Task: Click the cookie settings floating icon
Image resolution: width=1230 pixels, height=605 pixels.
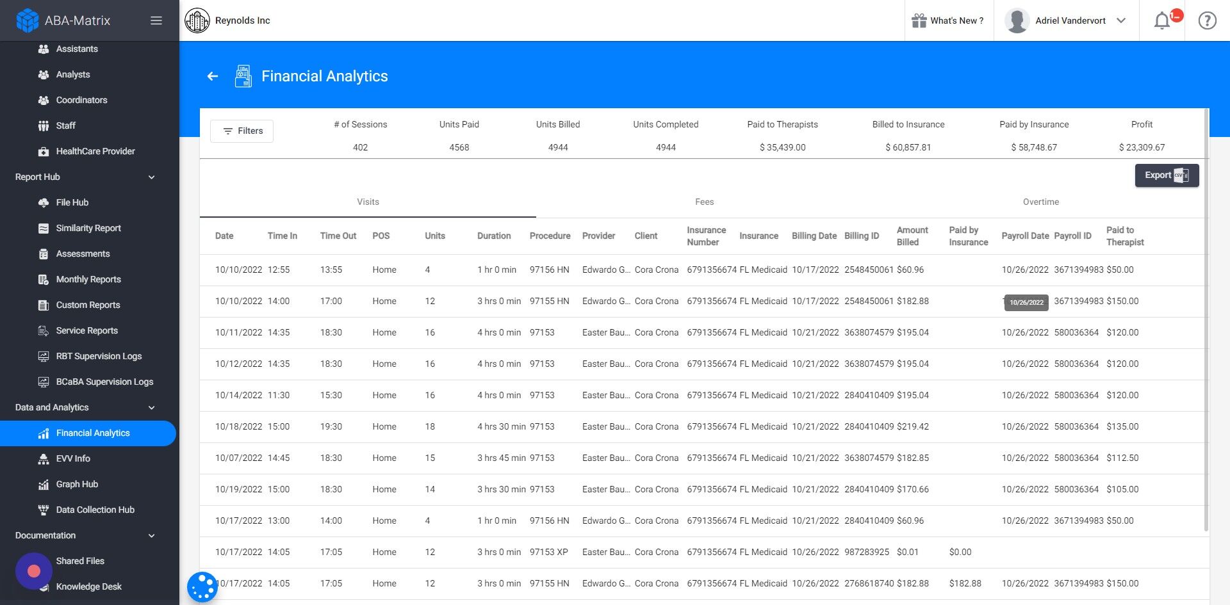Action: 202,586
